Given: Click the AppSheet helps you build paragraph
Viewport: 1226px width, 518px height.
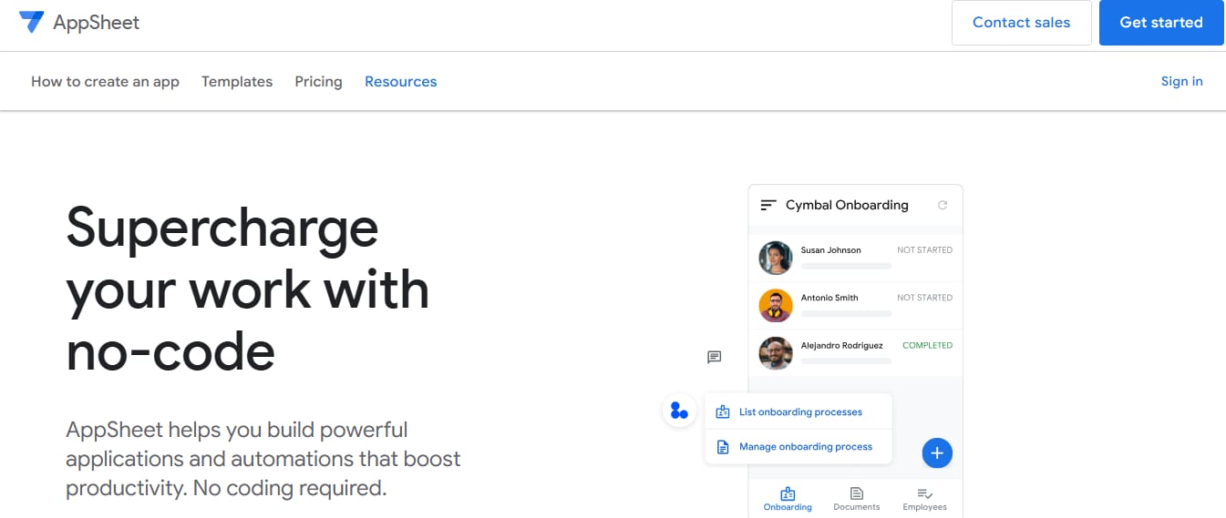Looking at the screenshot, I should click(263, 459).
